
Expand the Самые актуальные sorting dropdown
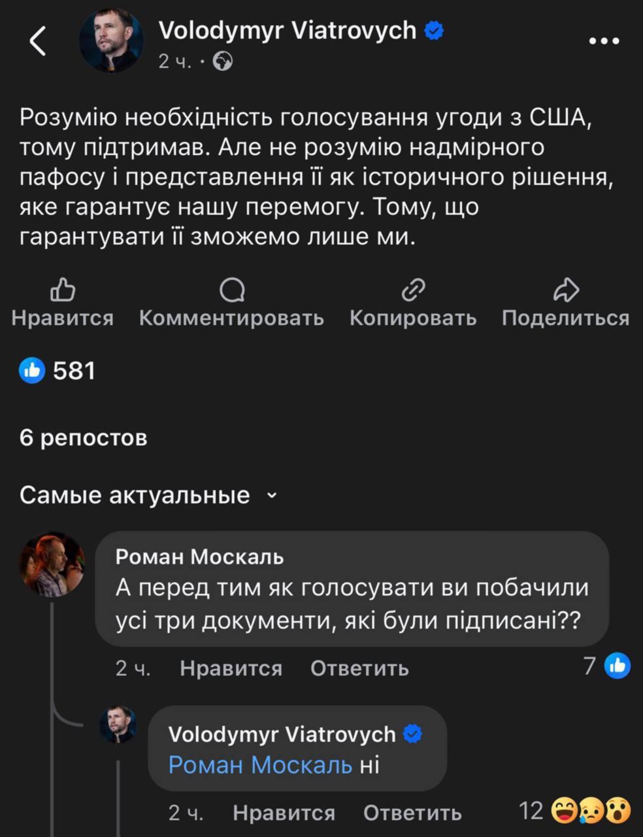272,496
